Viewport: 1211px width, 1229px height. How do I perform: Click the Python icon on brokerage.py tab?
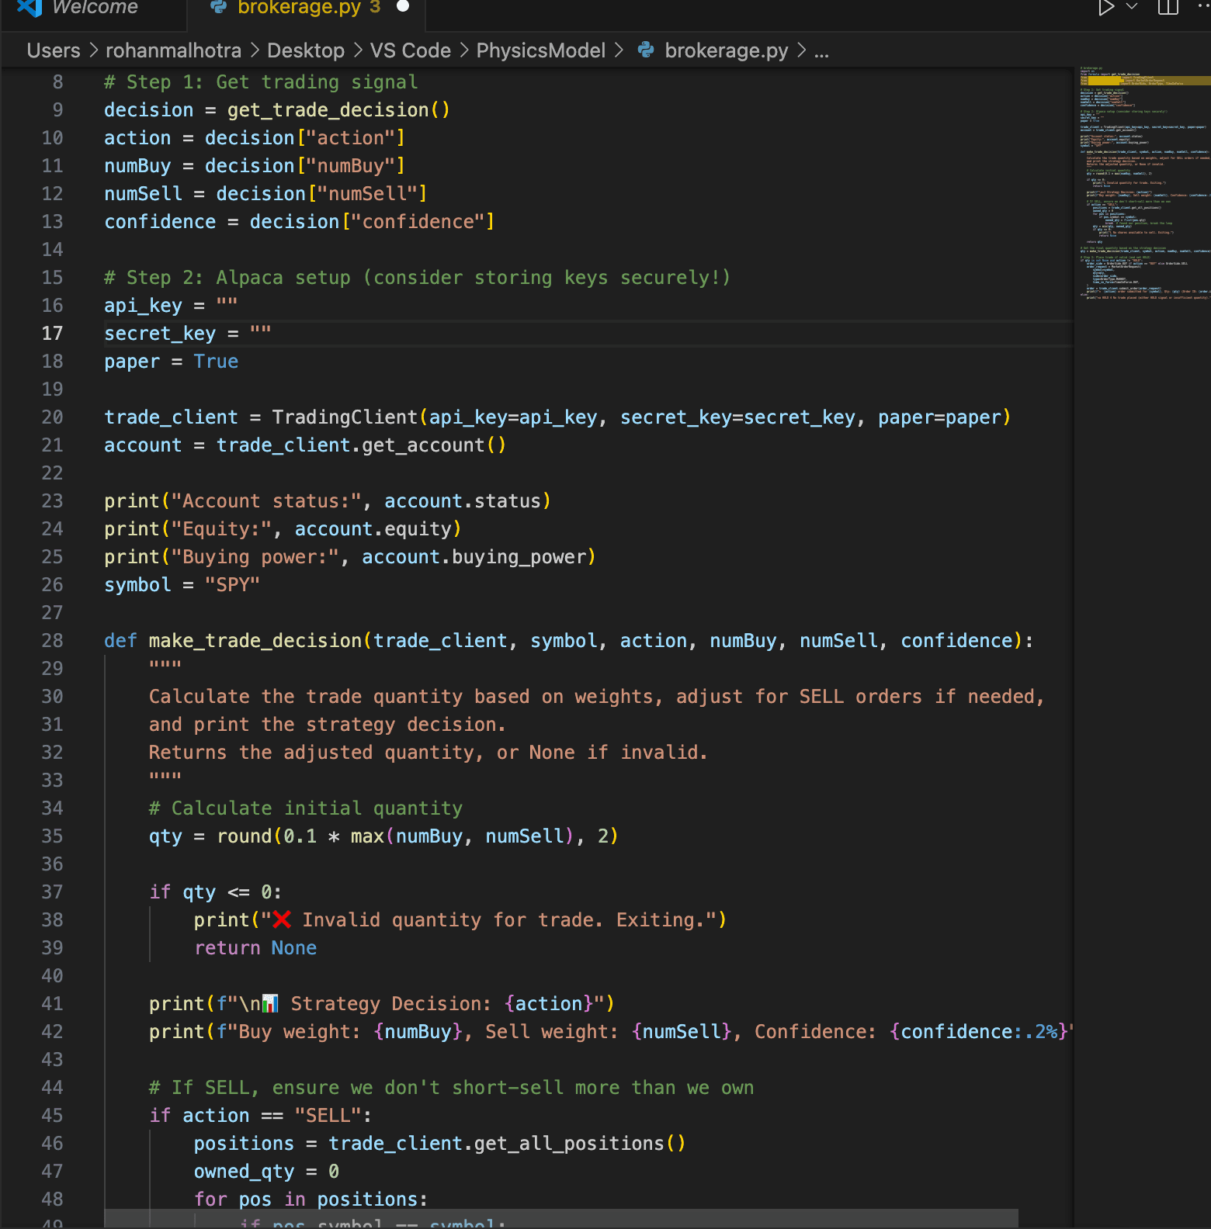219,7
